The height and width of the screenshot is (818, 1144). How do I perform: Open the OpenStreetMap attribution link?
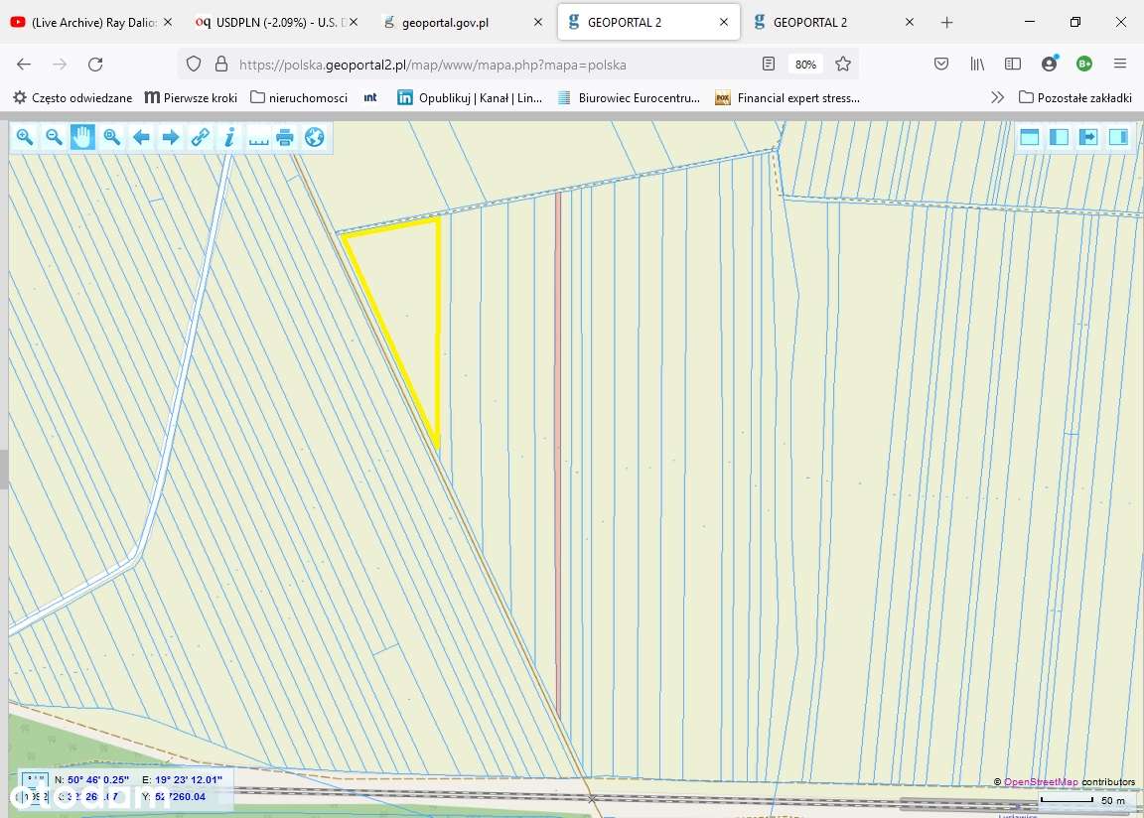tap(1040, 782)
